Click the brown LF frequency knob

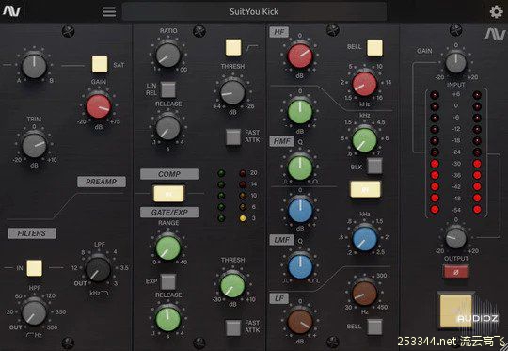(364, 294)
